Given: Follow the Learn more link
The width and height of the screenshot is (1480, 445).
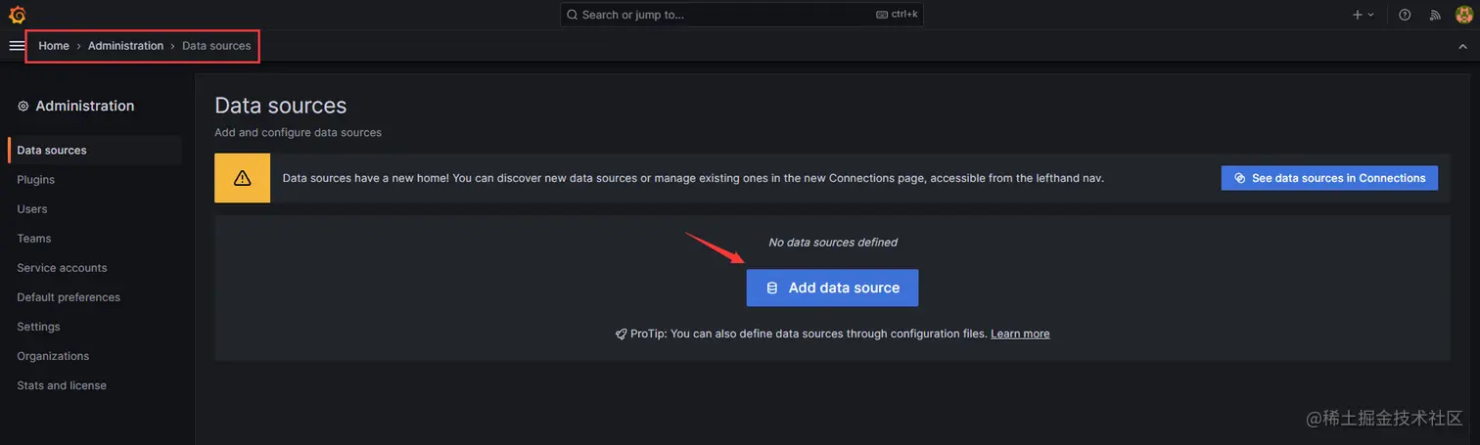Looking at the screenshot, I should [x=1020, y=334].
